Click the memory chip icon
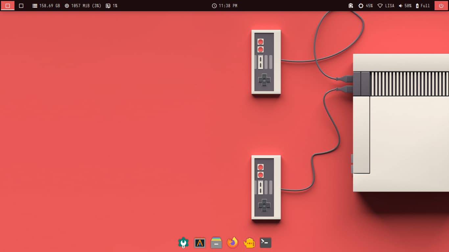449x252 pixels. coord(67,6)
